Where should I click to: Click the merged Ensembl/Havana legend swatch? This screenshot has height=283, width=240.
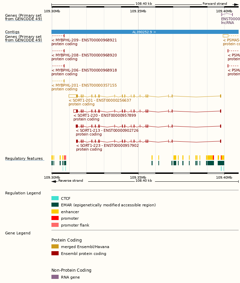pyautogui.click(x=55, y=247)
